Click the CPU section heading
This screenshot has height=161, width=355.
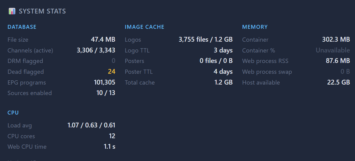[13, 113]
